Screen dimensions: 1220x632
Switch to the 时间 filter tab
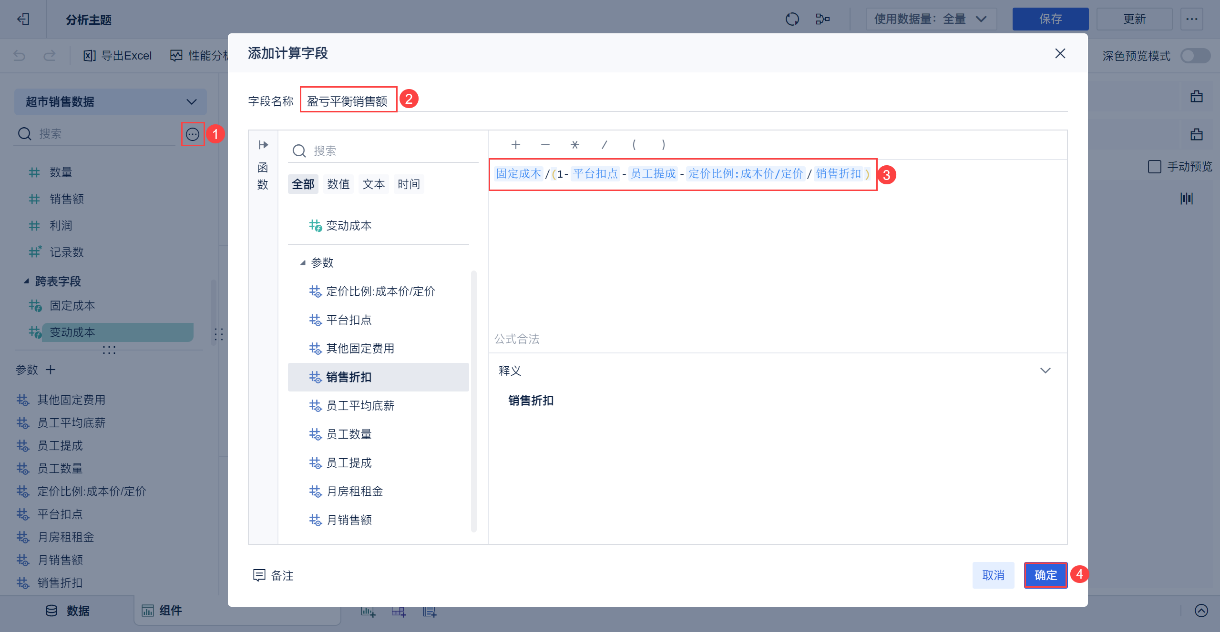(x=409, y=184)
